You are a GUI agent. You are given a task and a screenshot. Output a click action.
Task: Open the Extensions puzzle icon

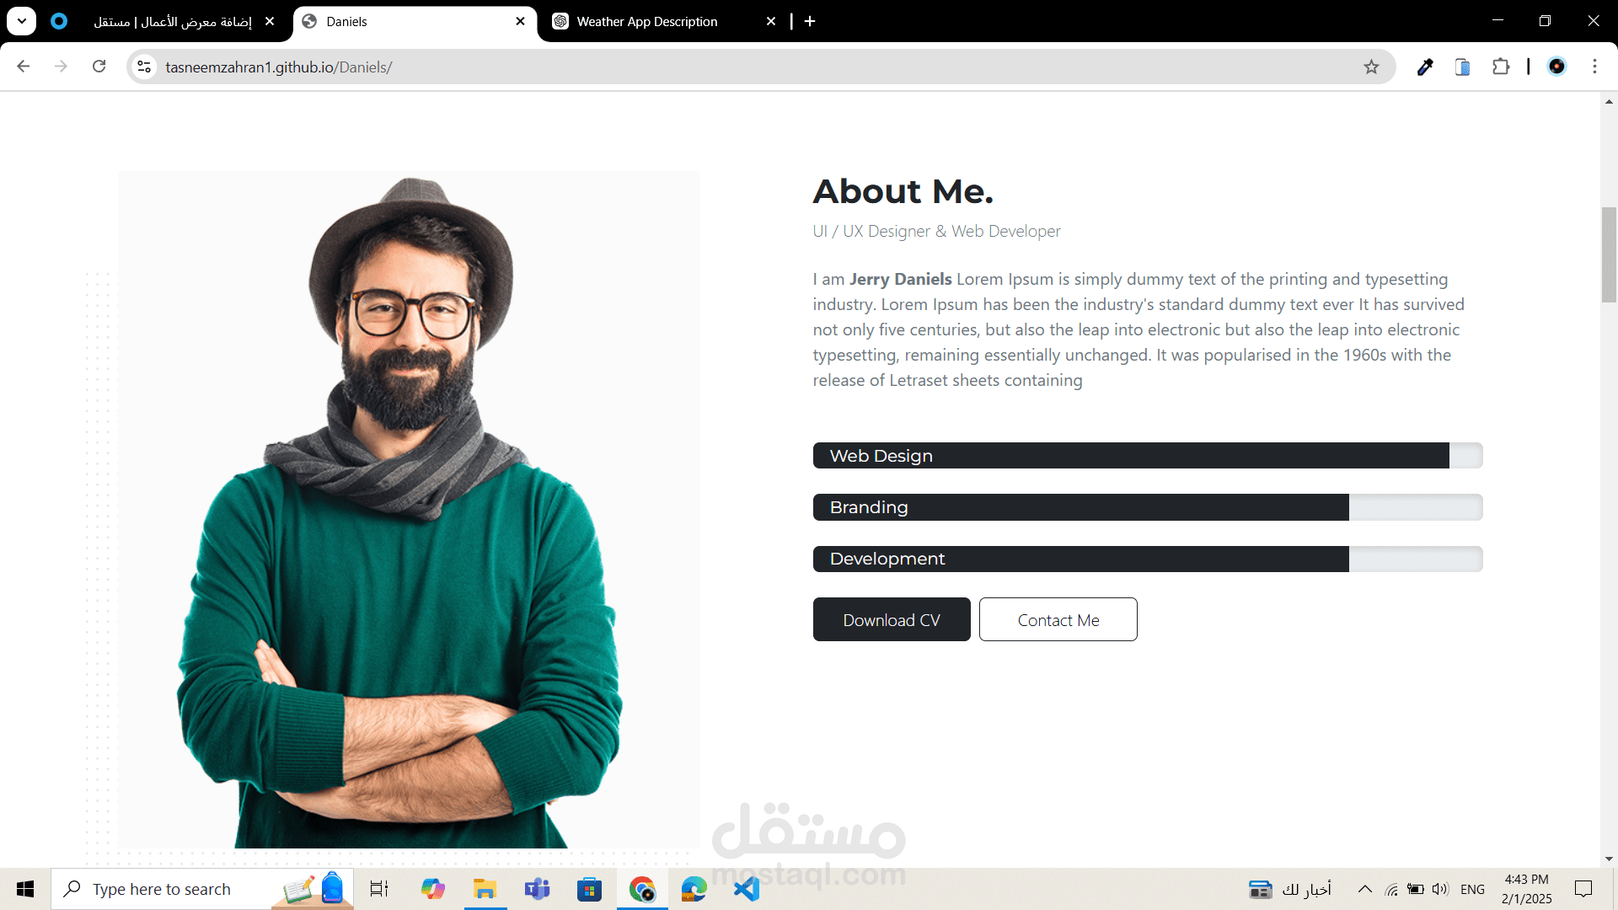(1501, 67)
